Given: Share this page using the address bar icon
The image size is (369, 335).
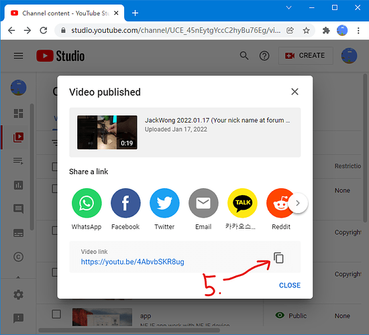Looking at the screenshot, I should point(290,30).
